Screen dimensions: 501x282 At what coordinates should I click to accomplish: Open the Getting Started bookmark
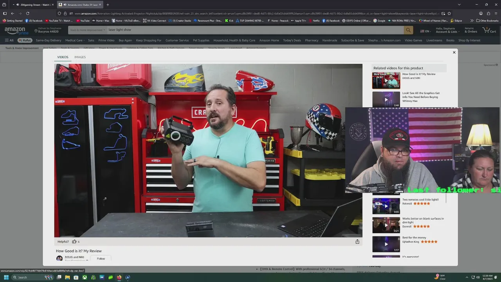[x=13, y=20]
